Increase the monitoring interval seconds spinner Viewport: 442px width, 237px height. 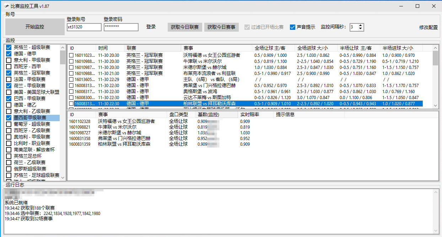point(361,25)
